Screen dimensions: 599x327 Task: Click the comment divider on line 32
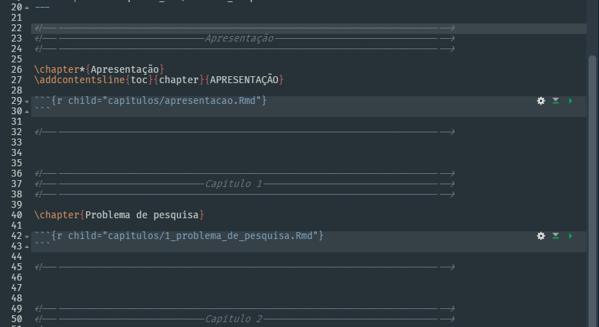[x=245, y=132]
